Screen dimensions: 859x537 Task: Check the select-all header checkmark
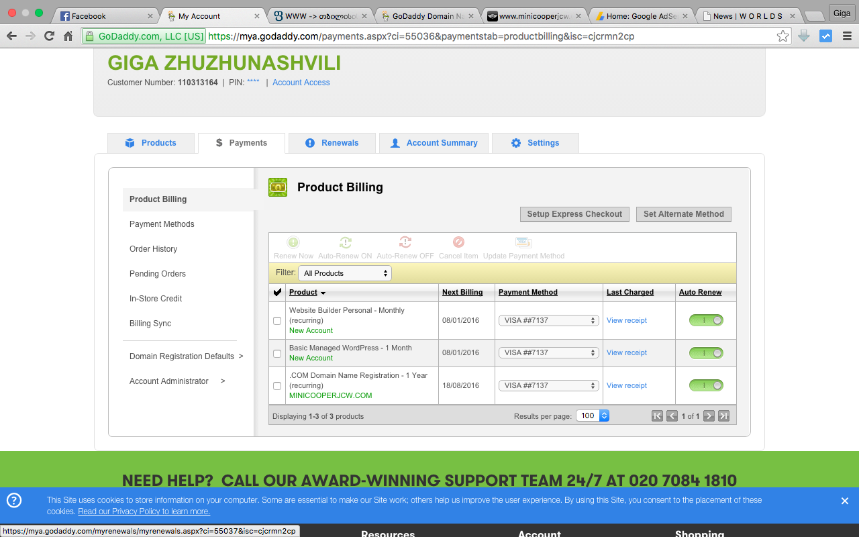tap(277, 292)
